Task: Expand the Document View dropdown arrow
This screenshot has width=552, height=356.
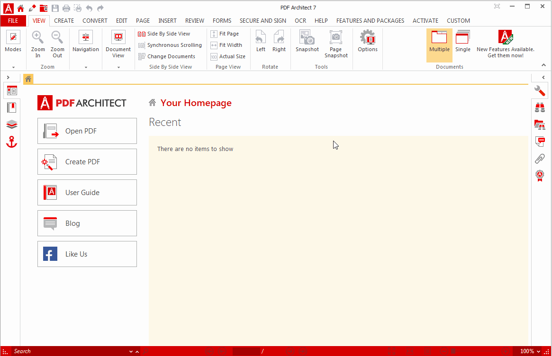Action: [x=118, y=67]
